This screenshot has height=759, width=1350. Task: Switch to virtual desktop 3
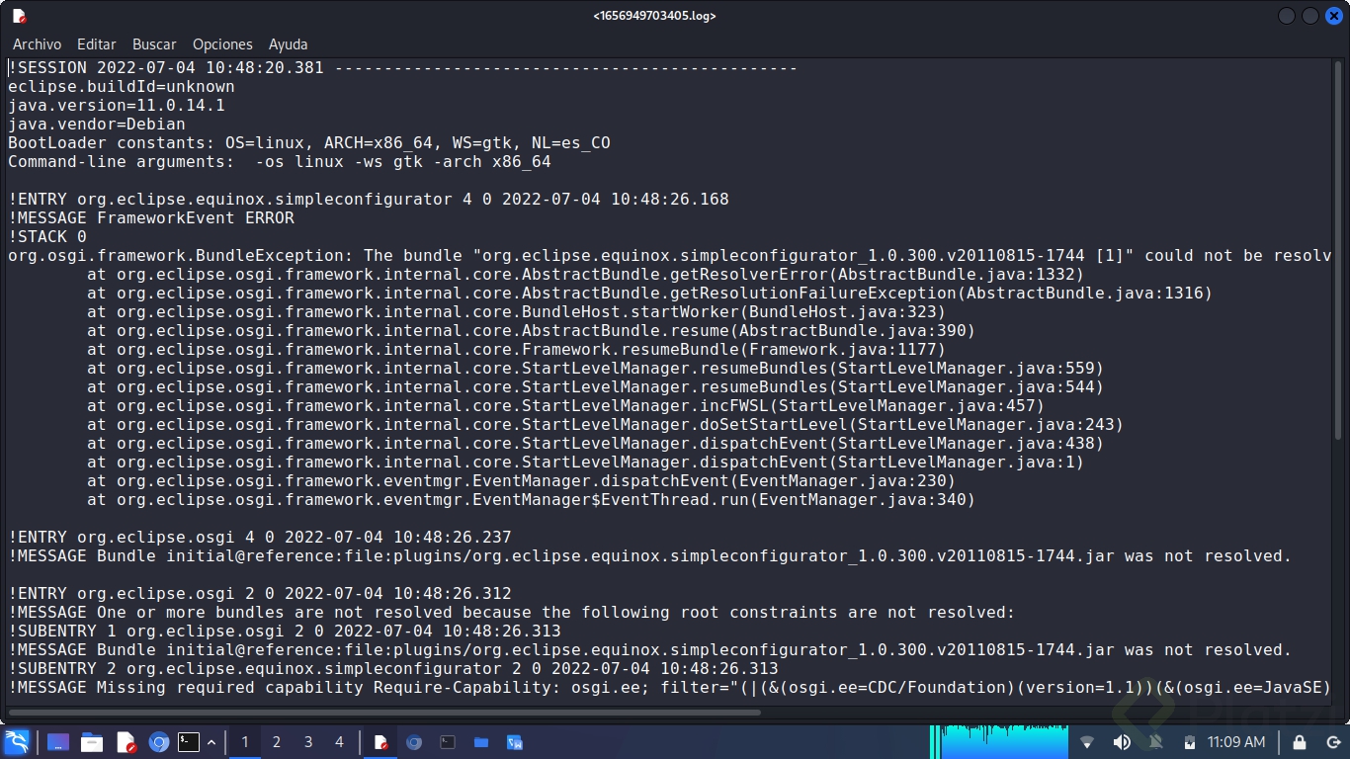pyautogui.click(x=306, y=742)
